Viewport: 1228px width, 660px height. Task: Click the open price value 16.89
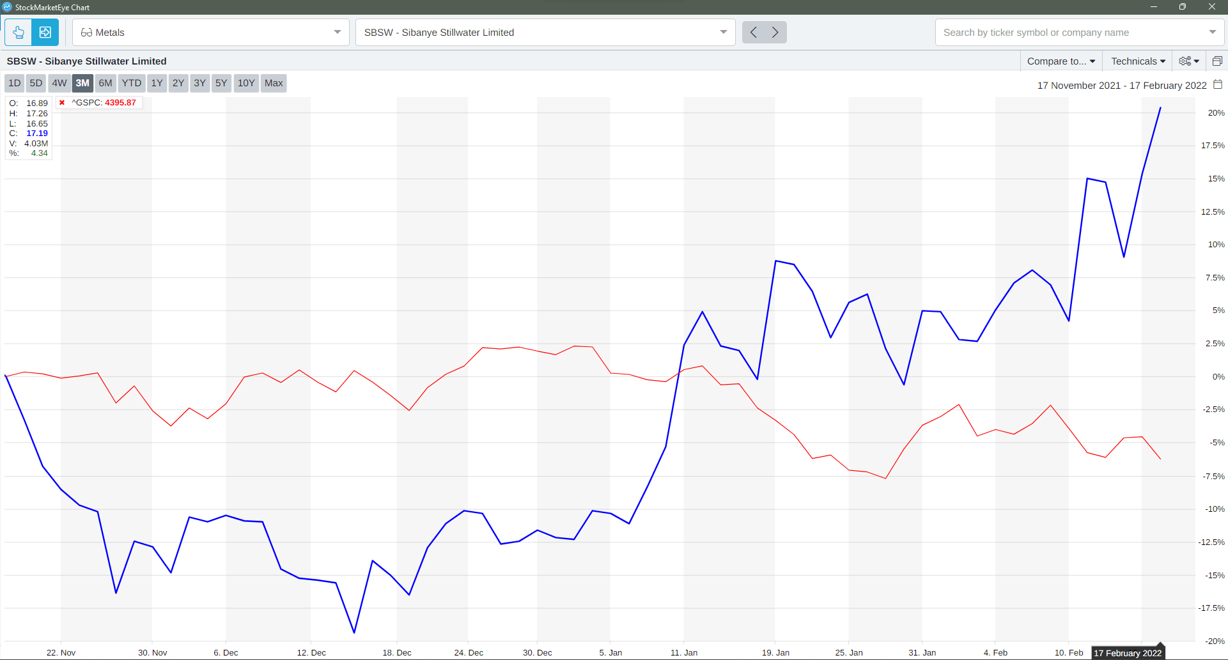37,104
